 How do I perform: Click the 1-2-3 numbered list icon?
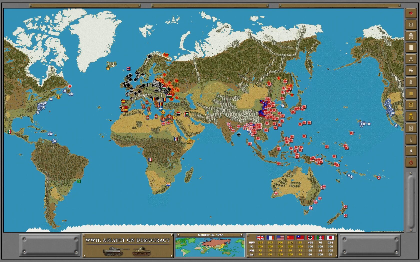pos(411,139)
